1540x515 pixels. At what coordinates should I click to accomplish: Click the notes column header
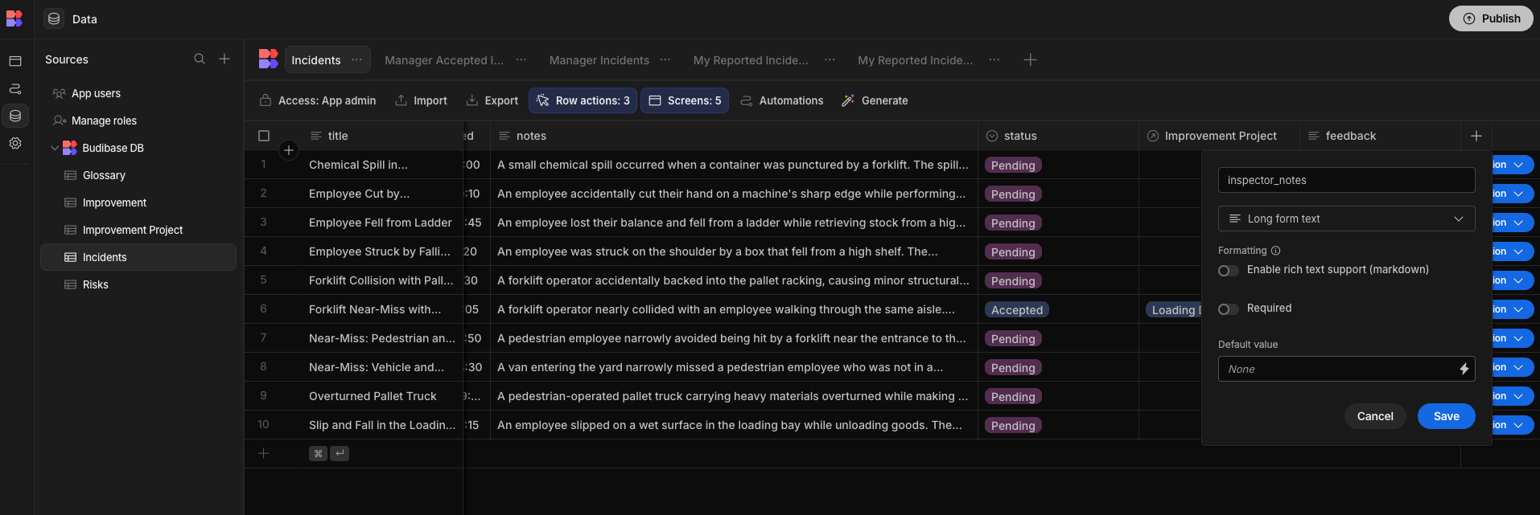click(734, 136)
